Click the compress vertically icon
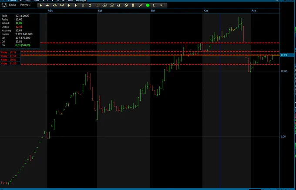The image size is (296, 190). pyautogui.click(x=90, y=6)
